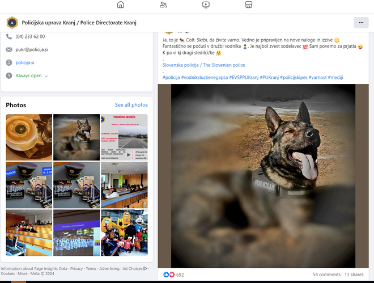374x283 pixels.
Task: Open the large Colt police dog post image
Action: click(263, 176)
